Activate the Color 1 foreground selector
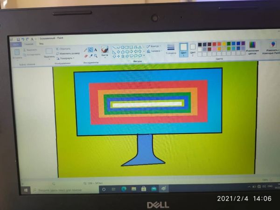The image size is (280, 210). pyautogui.click(x=183, y=49)
